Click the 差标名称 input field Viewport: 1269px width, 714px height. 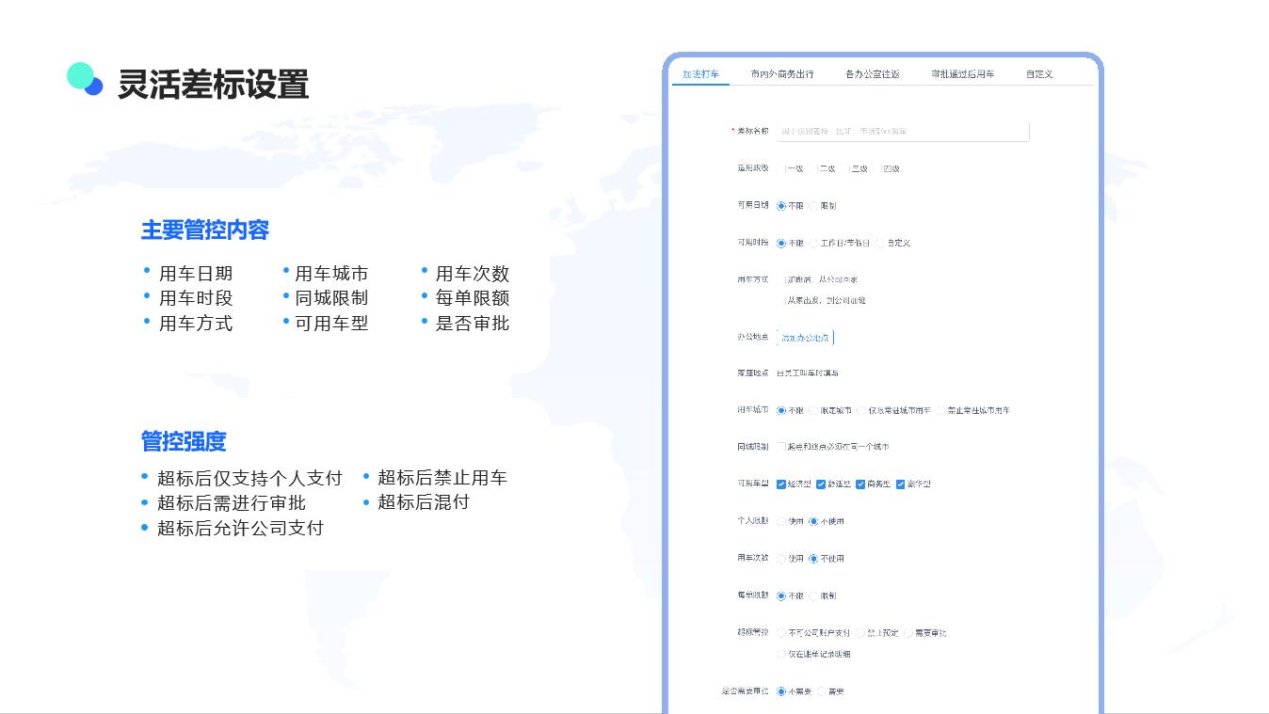click(x=902, y=132)
